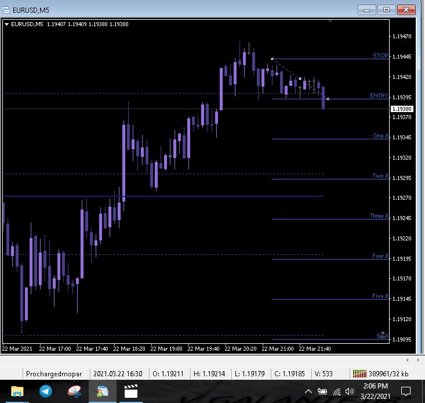Viewport: 425px width, 403px height.
Task: Click the C: 1.19185 close price field
Action: [289, 374]
